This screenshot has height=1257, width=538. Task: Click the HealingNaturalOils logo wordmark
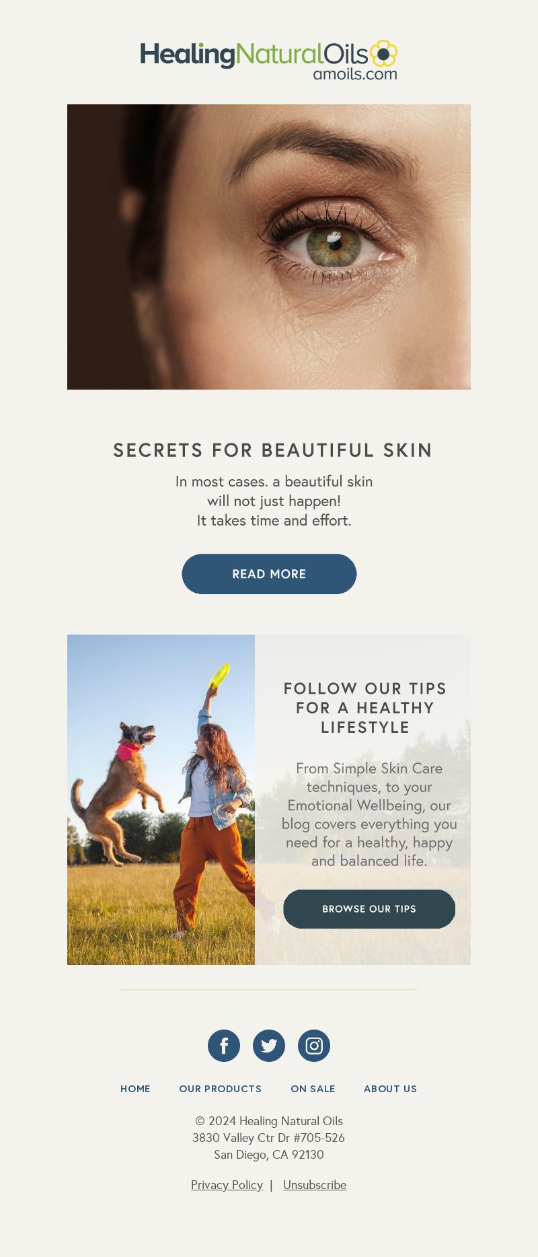[x=254, y=55]
